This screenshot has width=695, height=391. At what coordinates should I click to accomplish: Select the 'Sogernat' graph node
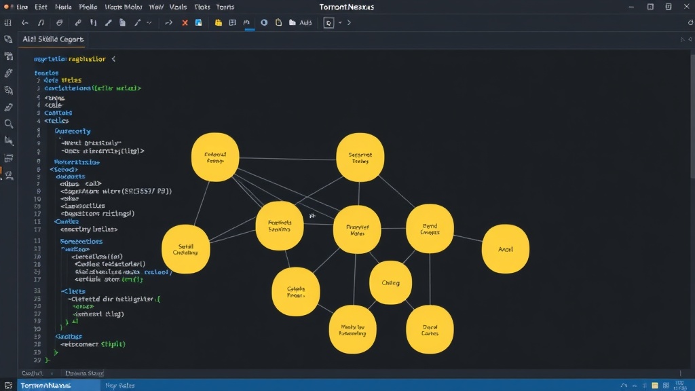(360, 157)
